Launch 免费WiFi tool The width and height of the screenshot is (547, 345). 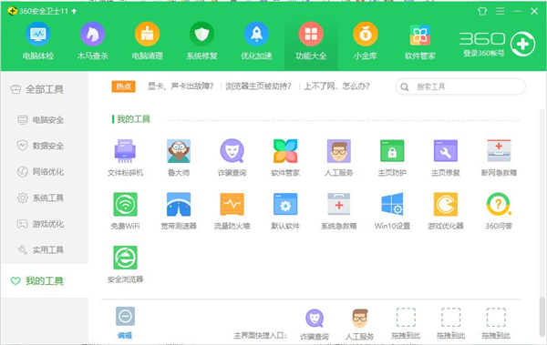[125, 211]
